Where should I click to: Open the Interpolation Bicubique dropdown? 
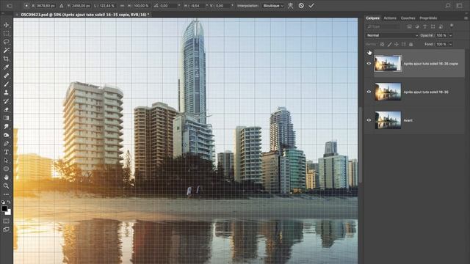272,5
